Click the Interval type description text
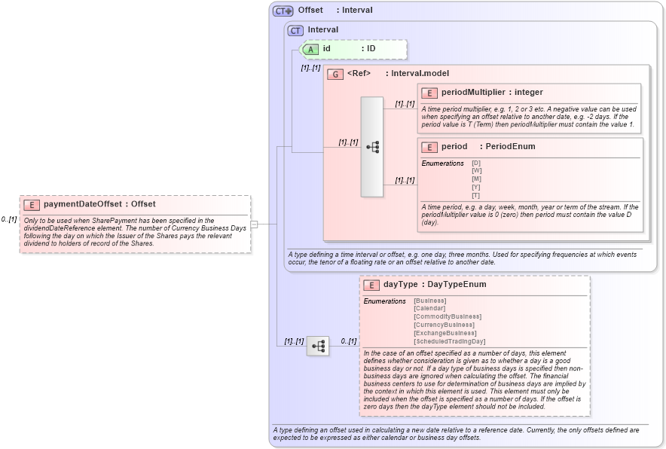Viewport: 666px width, 449px height. [x=462, y=258]
